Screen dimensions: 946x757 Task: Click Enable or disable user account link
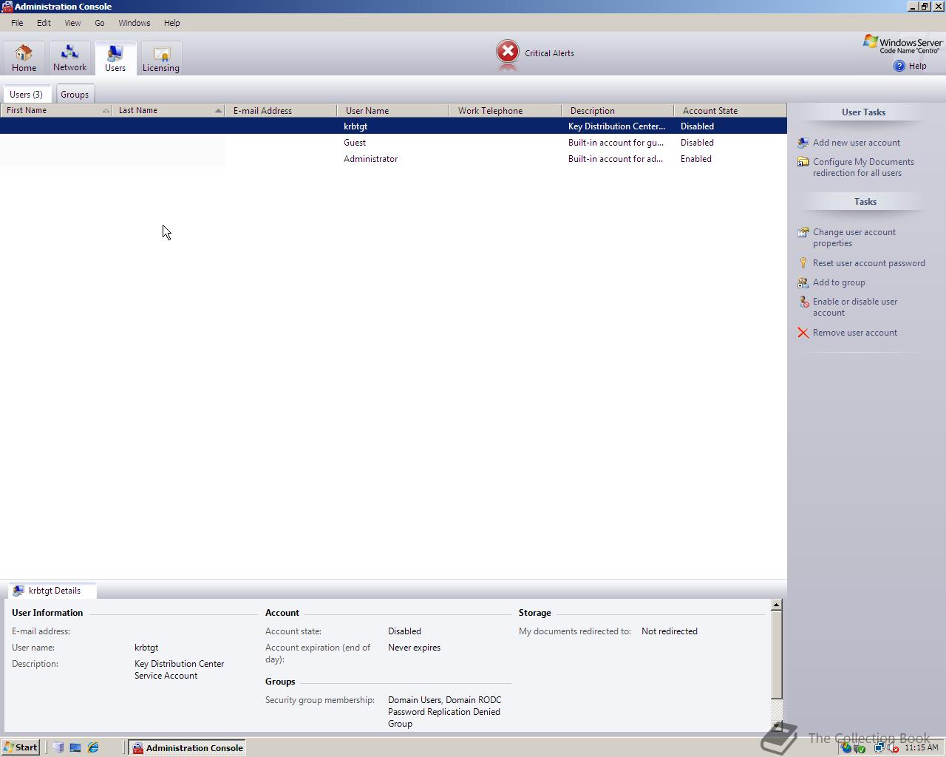[855, 307]
